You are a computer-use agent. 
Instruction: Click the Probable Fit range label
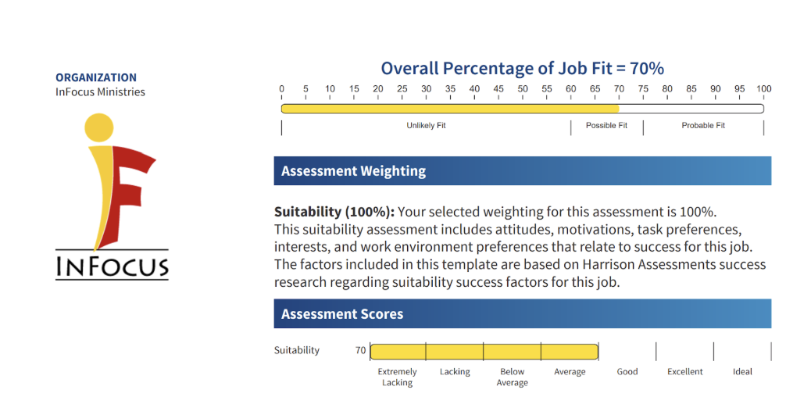[703, 126]
